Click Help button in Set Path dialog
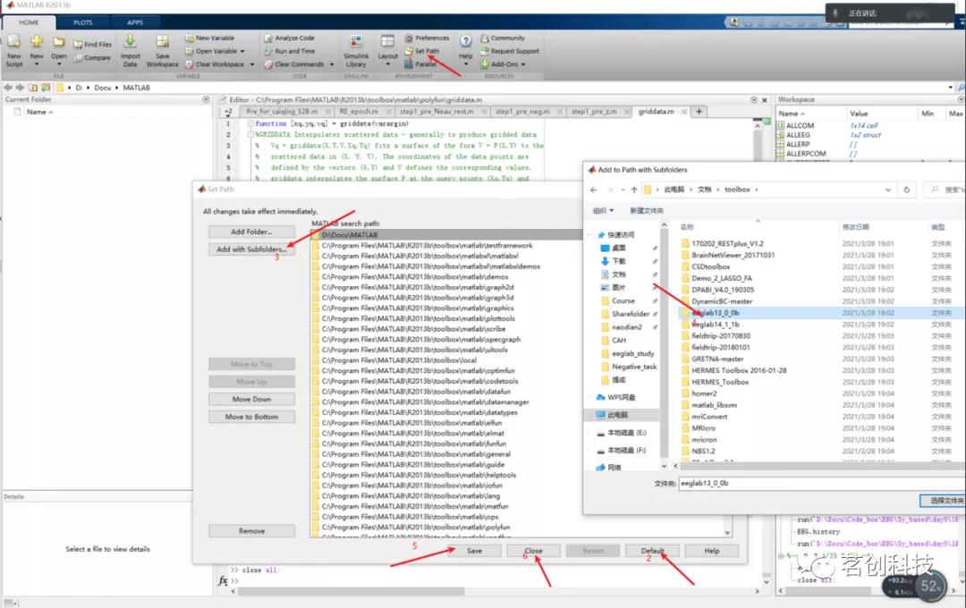 [x=712, y=551]
